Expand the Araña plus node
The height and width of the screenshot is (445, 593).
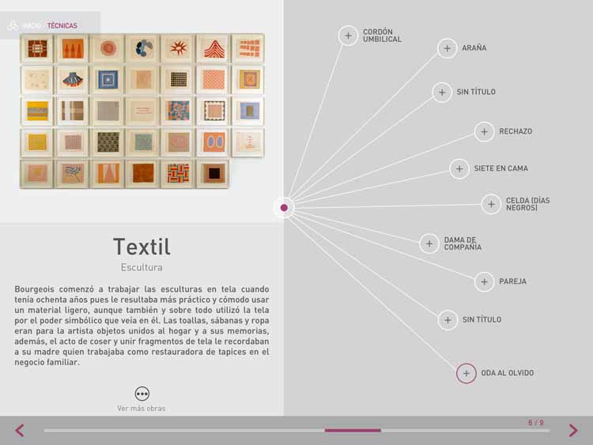point(448,48)
